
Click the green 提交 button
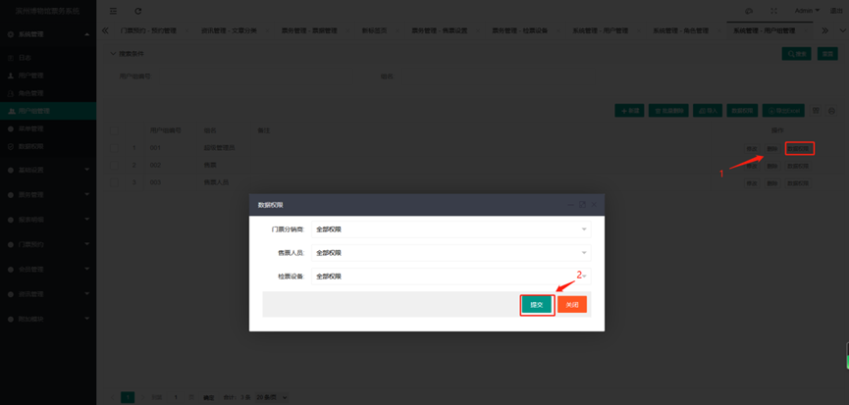[x=537, y=305]
